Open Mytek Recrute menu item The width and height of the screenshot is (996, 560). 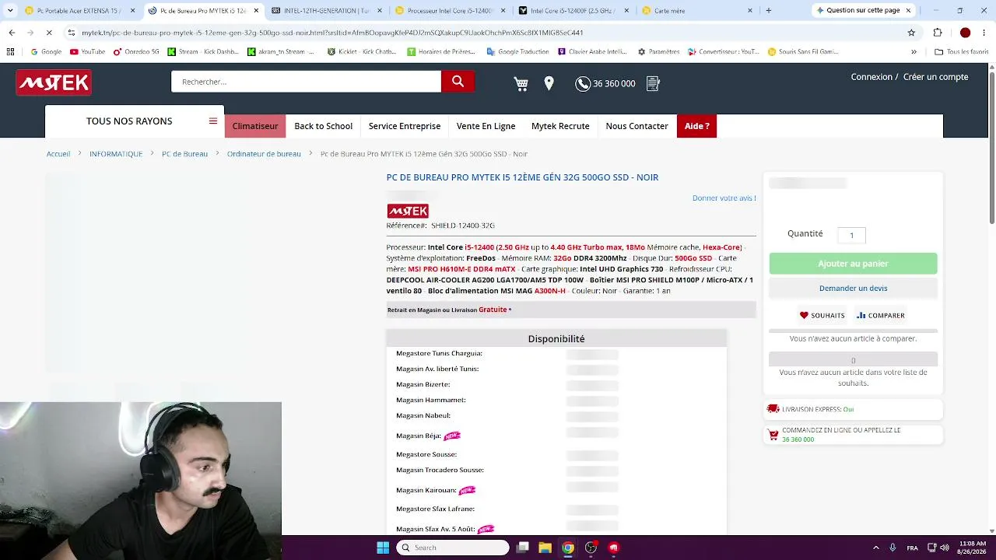[x=560, y=126]
